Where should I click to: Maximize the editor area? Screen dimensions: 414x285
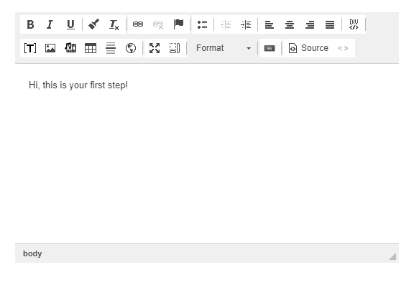(155, 48)
